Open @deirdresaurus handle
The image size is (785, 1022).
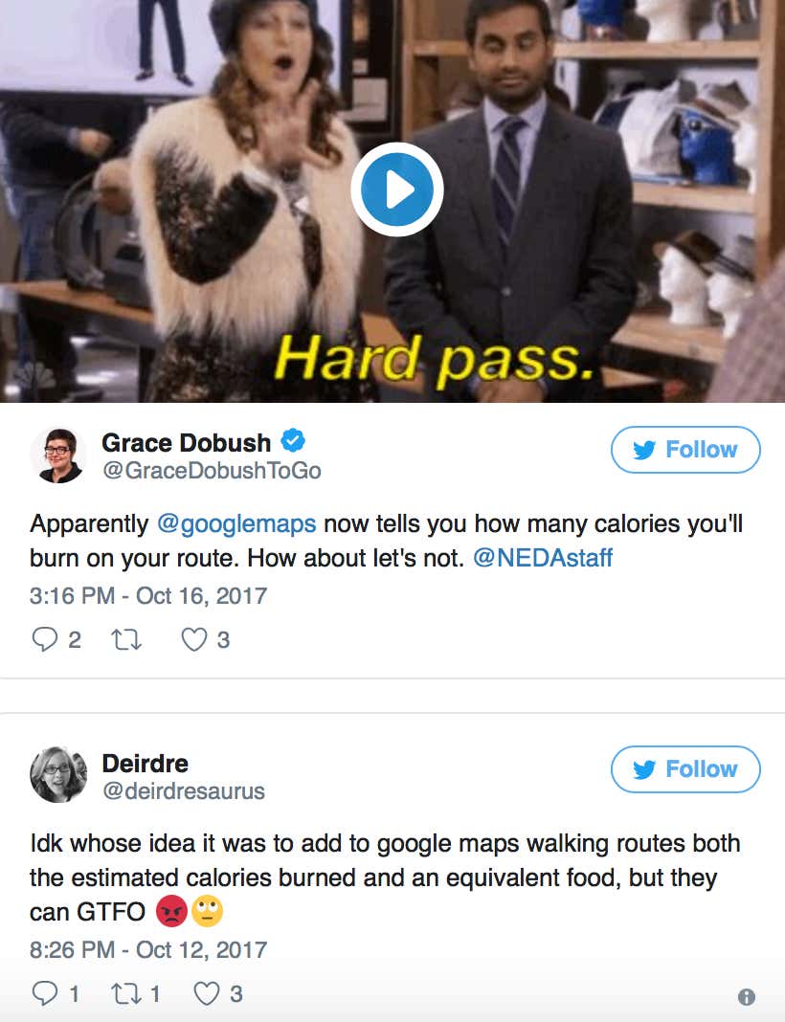(183, 790)
